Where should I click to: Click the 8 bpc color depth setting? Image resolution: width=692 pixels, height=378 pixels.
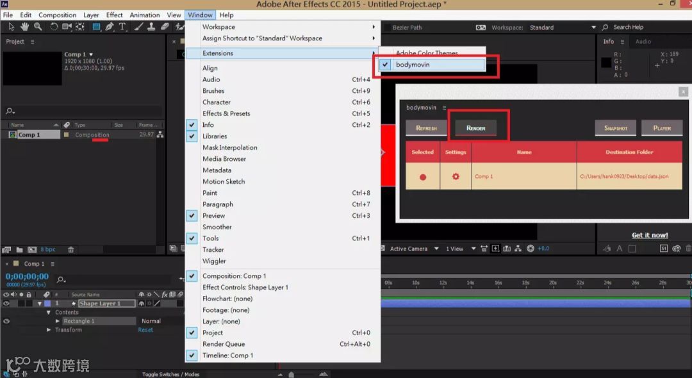(x=48, y=250)
